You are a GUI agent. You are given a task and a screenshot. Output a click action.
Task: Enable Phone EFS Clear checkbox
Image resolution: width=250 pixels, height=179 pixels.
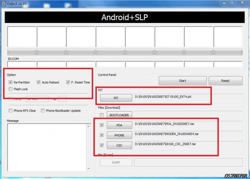(x=11, y=110)
